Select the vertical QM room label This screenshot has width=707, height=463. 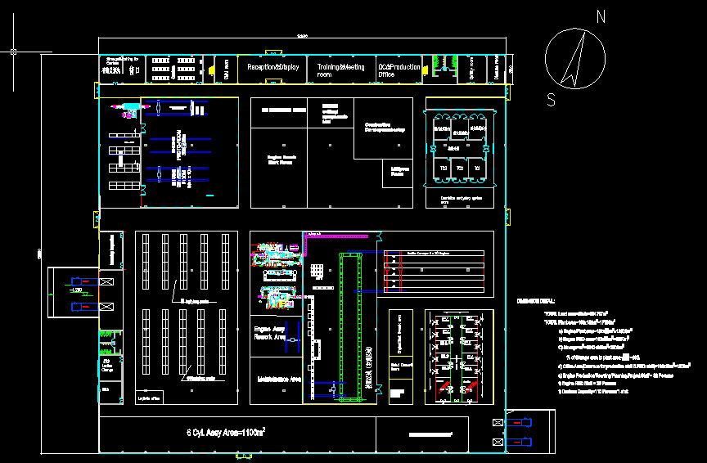pos(227,70)
